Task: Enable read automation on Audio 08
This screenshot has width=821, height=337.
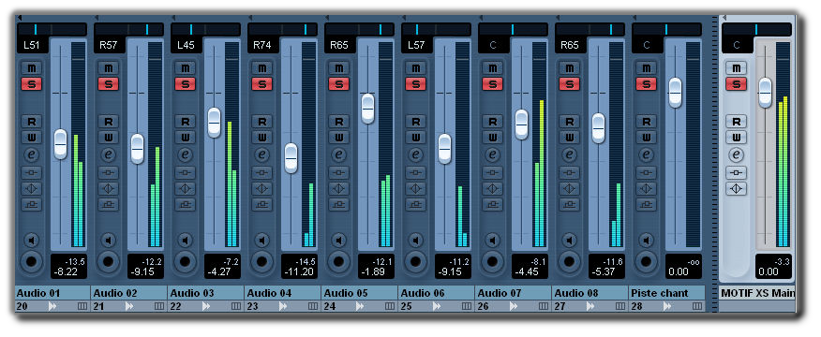Action: tap(570, 122)
